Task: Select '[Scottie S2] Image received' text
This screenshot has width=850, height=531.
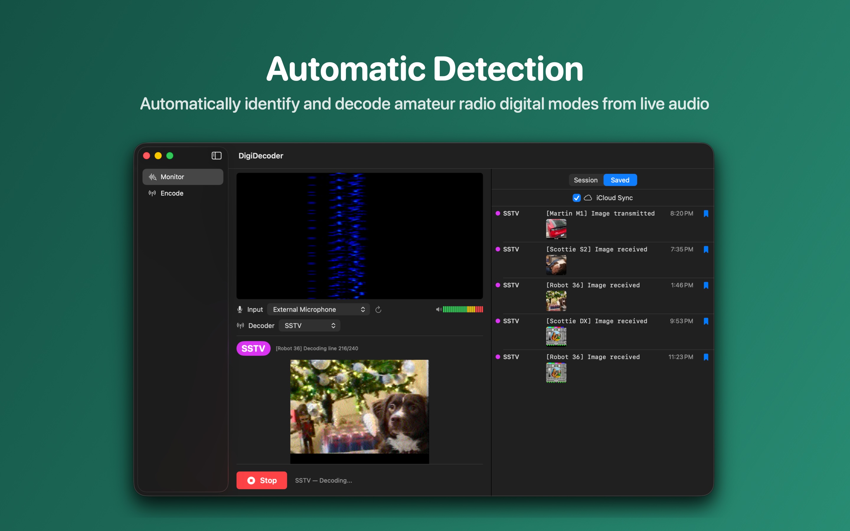Action: [596, 249]
